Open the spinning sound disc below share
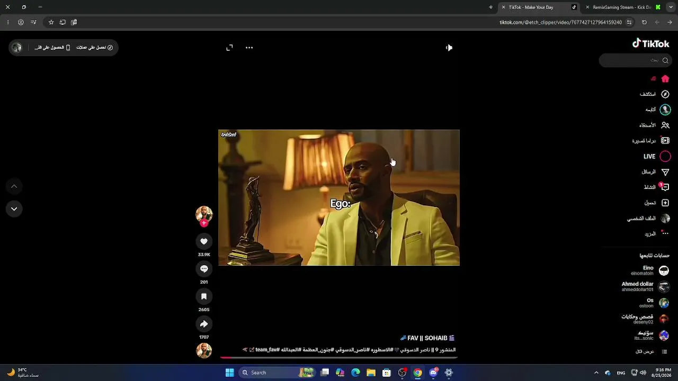Viewport: 678px width, 381px height. (204, 350)
